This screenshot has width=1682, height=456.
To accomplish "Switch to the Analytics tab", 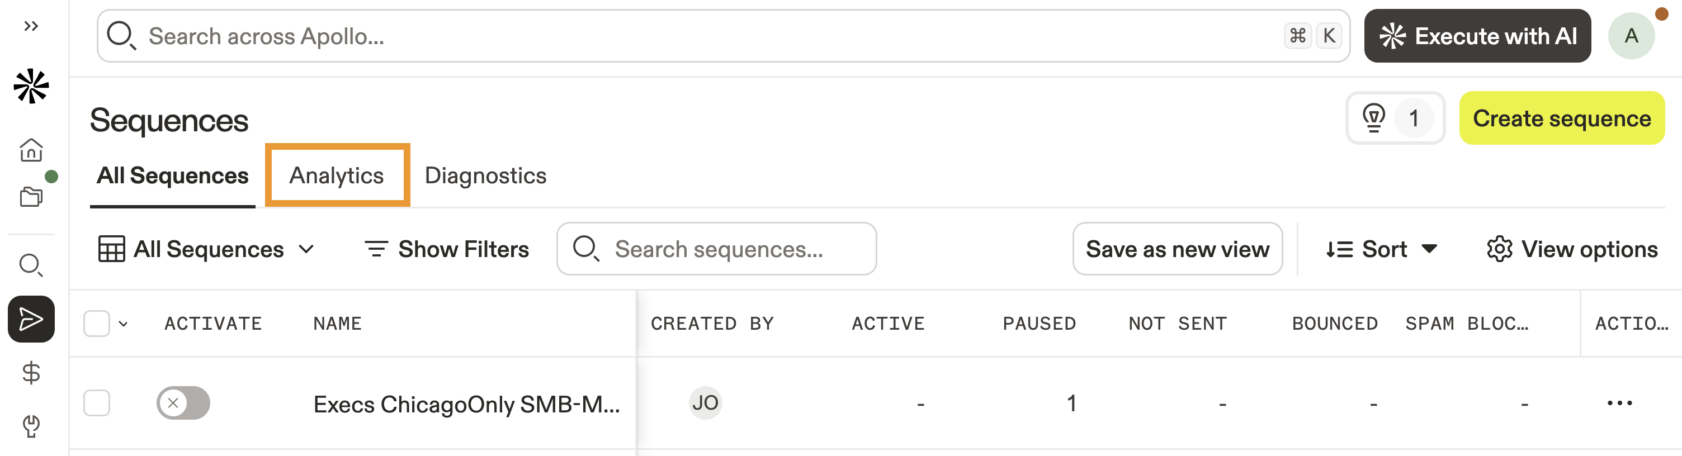I will (x=337, y=175).
